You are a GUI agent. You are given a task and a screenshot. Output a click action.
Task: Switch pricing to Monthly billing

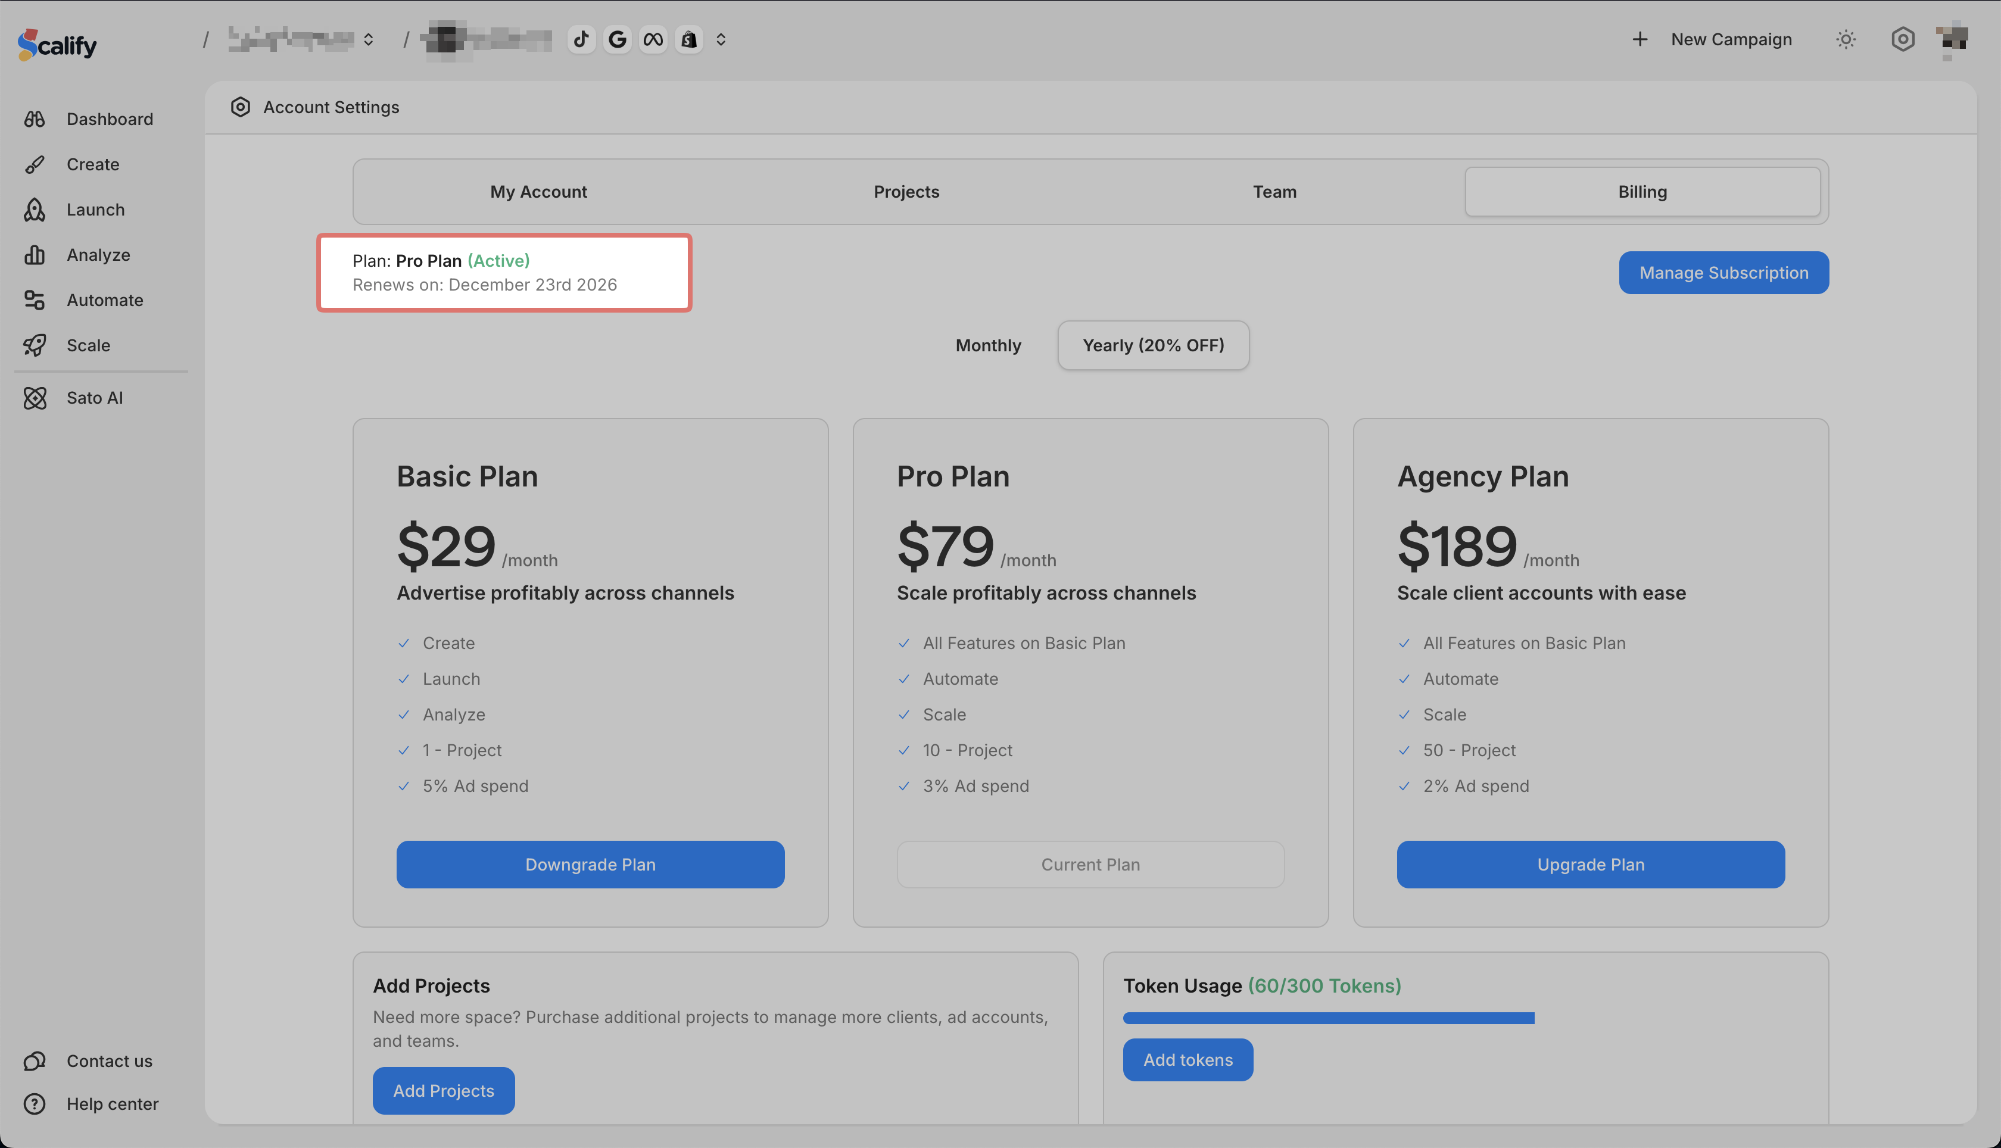point(988,345)
